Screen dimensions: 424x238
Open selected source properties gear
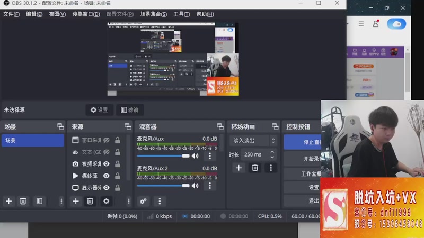point(107,201)
